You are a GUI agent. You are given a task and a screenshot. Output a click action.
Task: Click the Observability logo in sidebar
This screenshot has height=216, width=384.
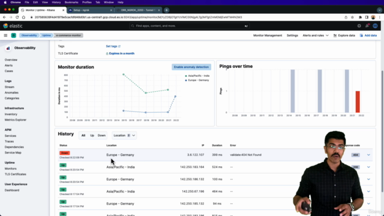point(8,48)
